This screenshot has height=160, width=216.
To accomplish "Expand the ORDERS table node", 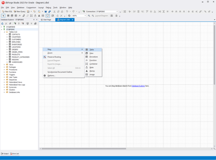I will point(7,49).
